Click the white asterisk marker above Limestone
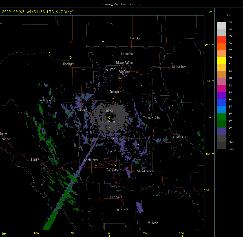 (43, 97)
